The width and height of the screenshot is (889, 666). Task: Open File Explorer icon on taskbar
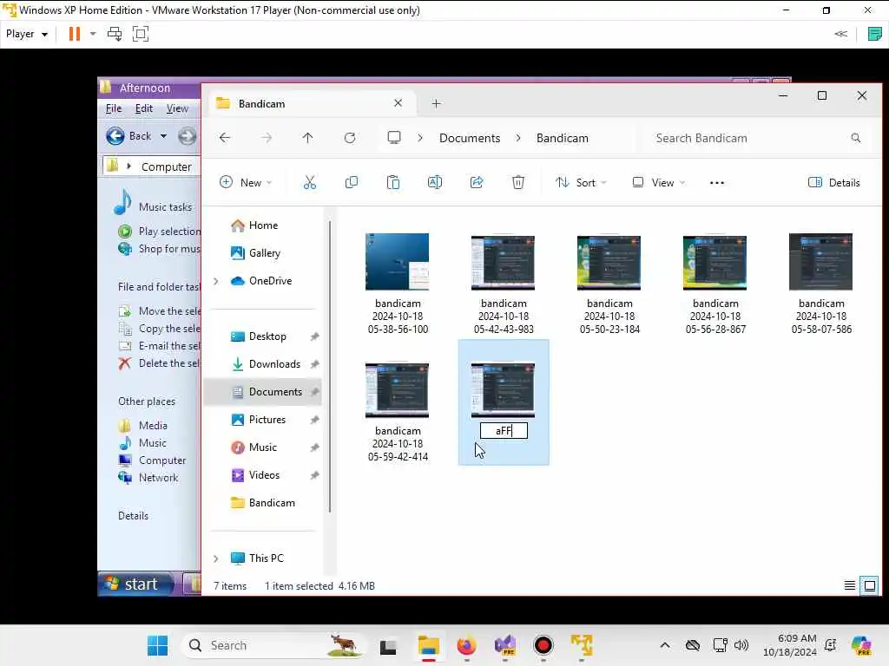[x=429, y=645]
